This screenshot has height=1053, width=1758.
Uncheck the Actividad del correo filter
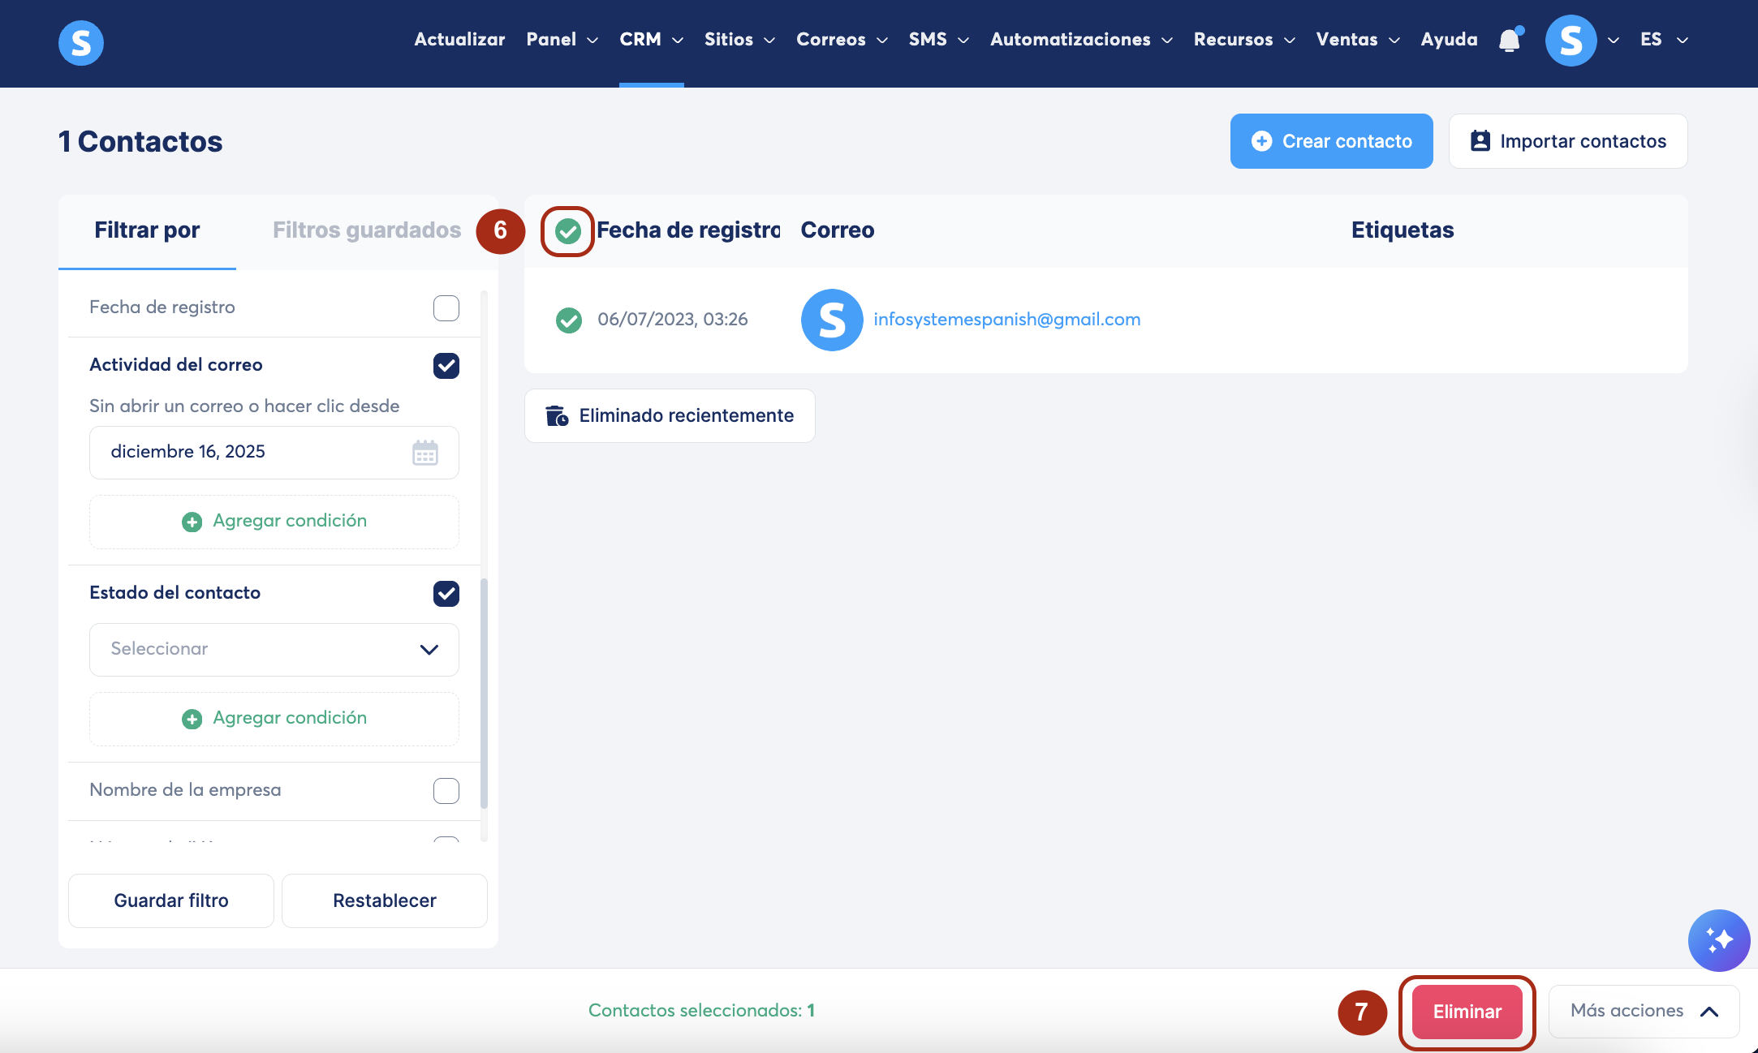point(446,366)
